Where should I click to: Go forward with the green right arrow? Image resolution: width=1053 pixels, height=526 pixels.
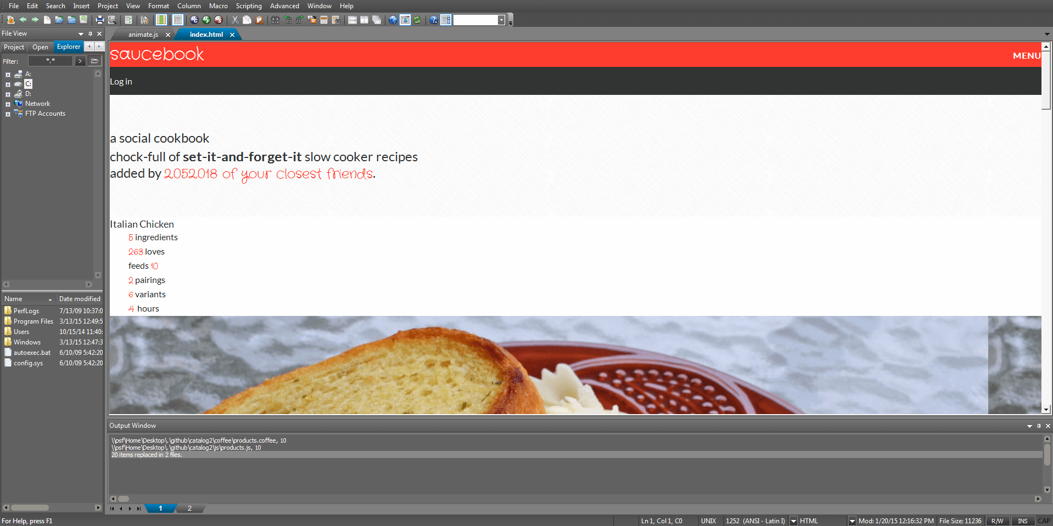click(x=35, y=20)
